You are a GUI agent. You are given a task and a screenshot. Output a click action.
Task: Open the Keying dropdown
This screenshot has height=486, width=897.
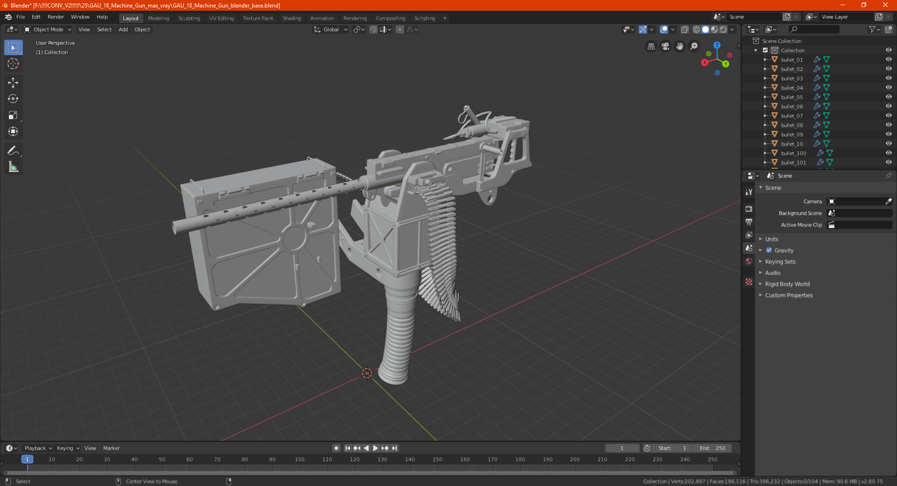(x=68, y=448)
